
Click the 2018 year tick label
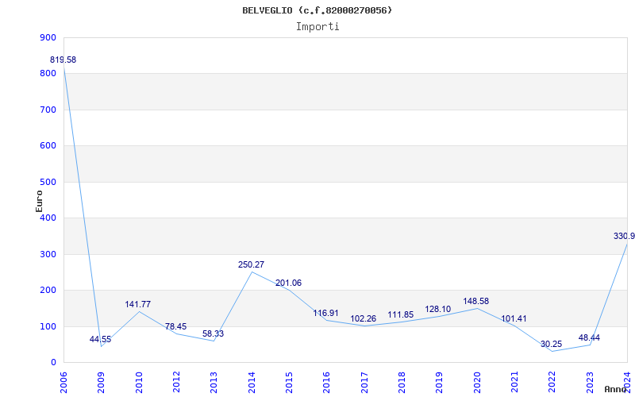point(402,383)
